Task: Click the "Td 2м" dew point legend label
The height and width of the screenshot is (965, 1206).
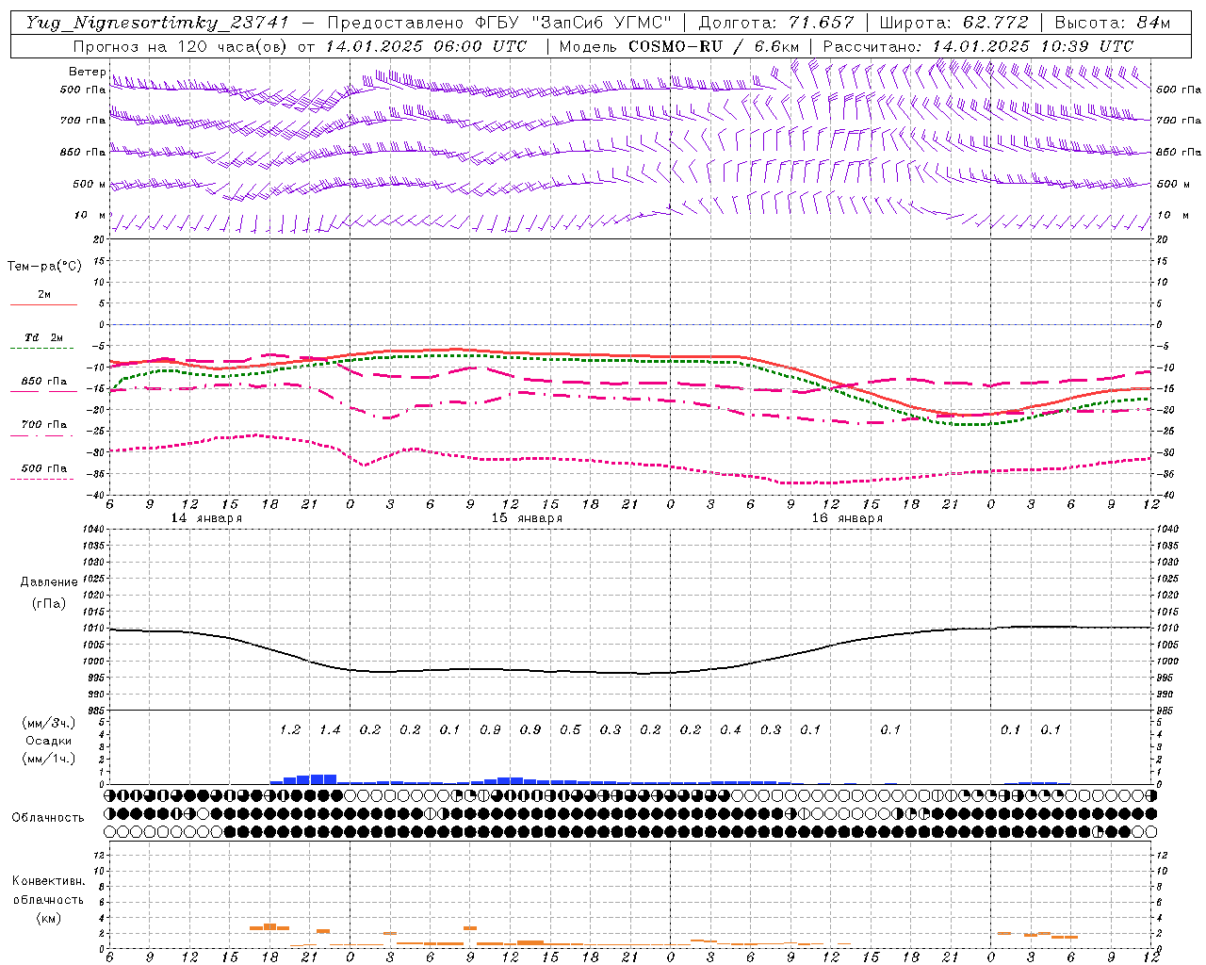Action: pyautogui.click(x=43, y=337)
